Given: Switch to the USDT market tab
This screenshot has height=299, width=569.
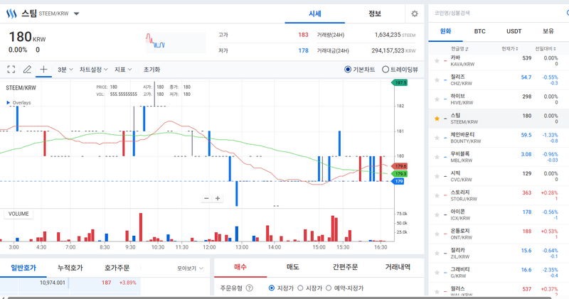Looking at the screenshot, I should click(514, 31).
